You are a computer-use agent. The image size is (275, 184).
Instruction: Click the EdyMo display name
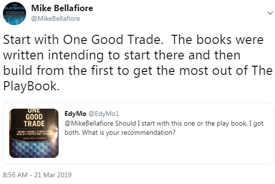[x=76, y=113]
